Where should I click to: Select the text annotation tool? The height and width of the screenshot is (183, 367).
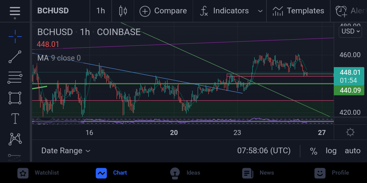pyautogui.click(x=15, y=119)
